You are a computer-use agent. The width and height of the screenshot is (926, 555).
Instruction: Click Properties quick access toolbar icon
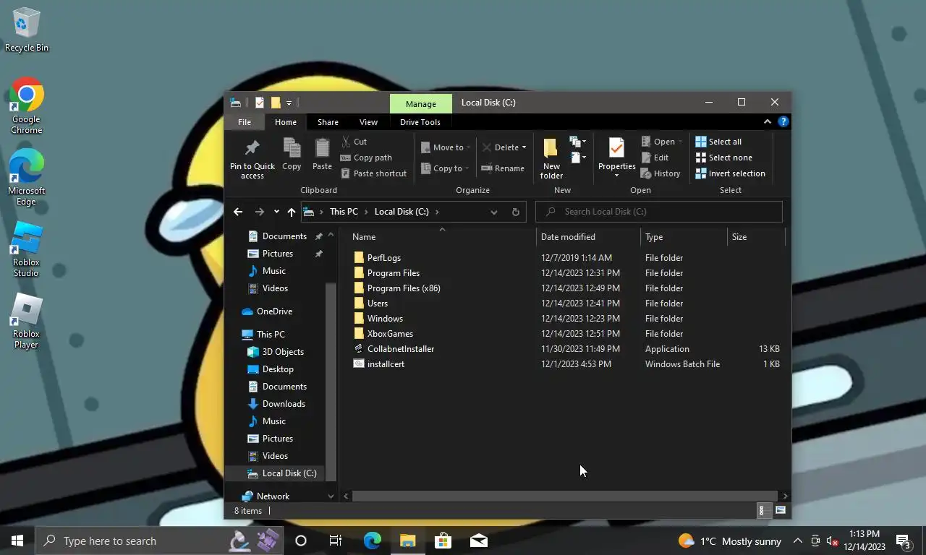tap(260, 103)
